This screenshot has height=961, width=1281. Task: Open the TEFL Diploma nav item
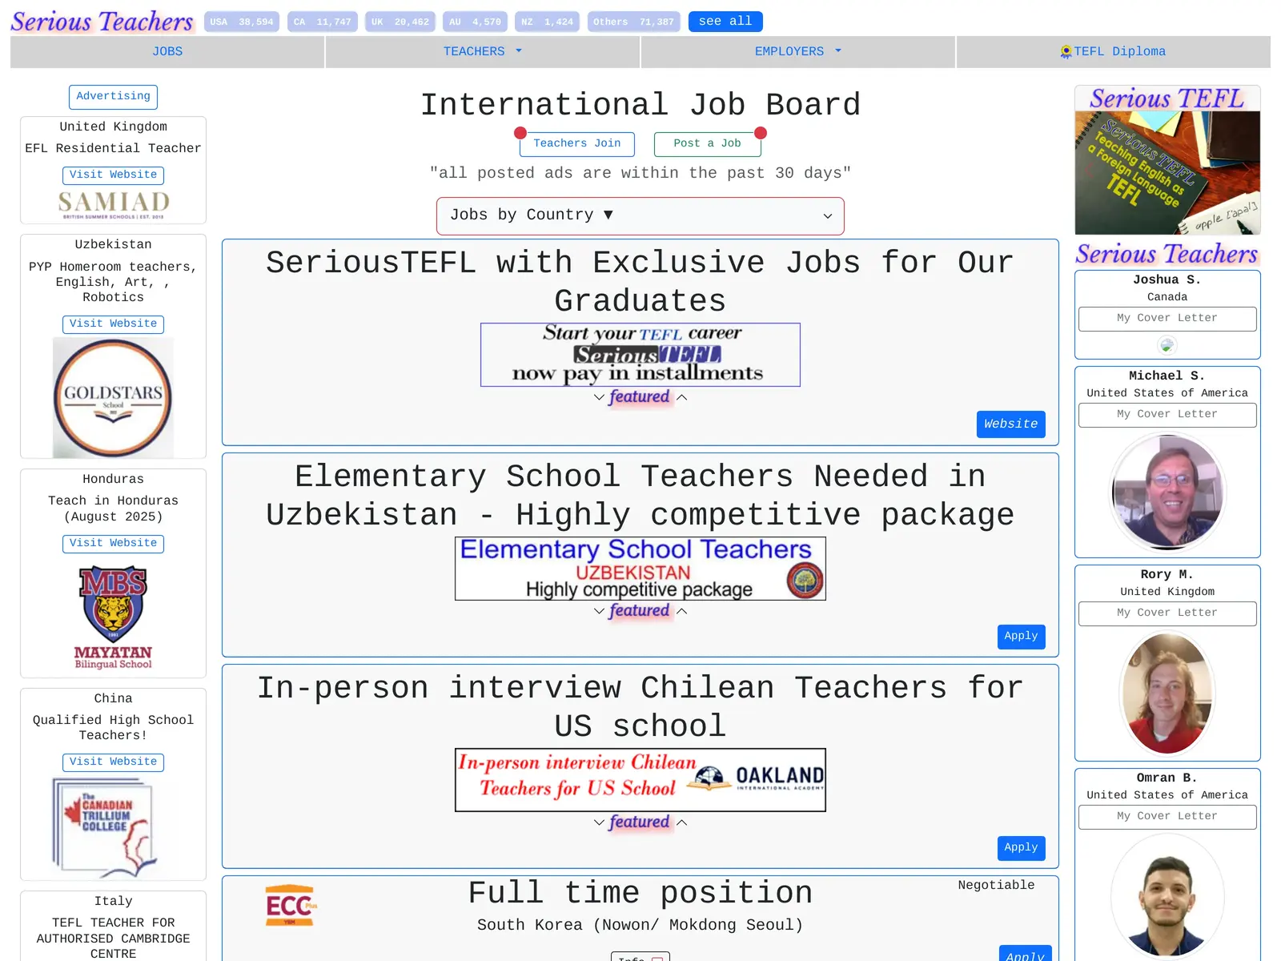click(1113, 51)
